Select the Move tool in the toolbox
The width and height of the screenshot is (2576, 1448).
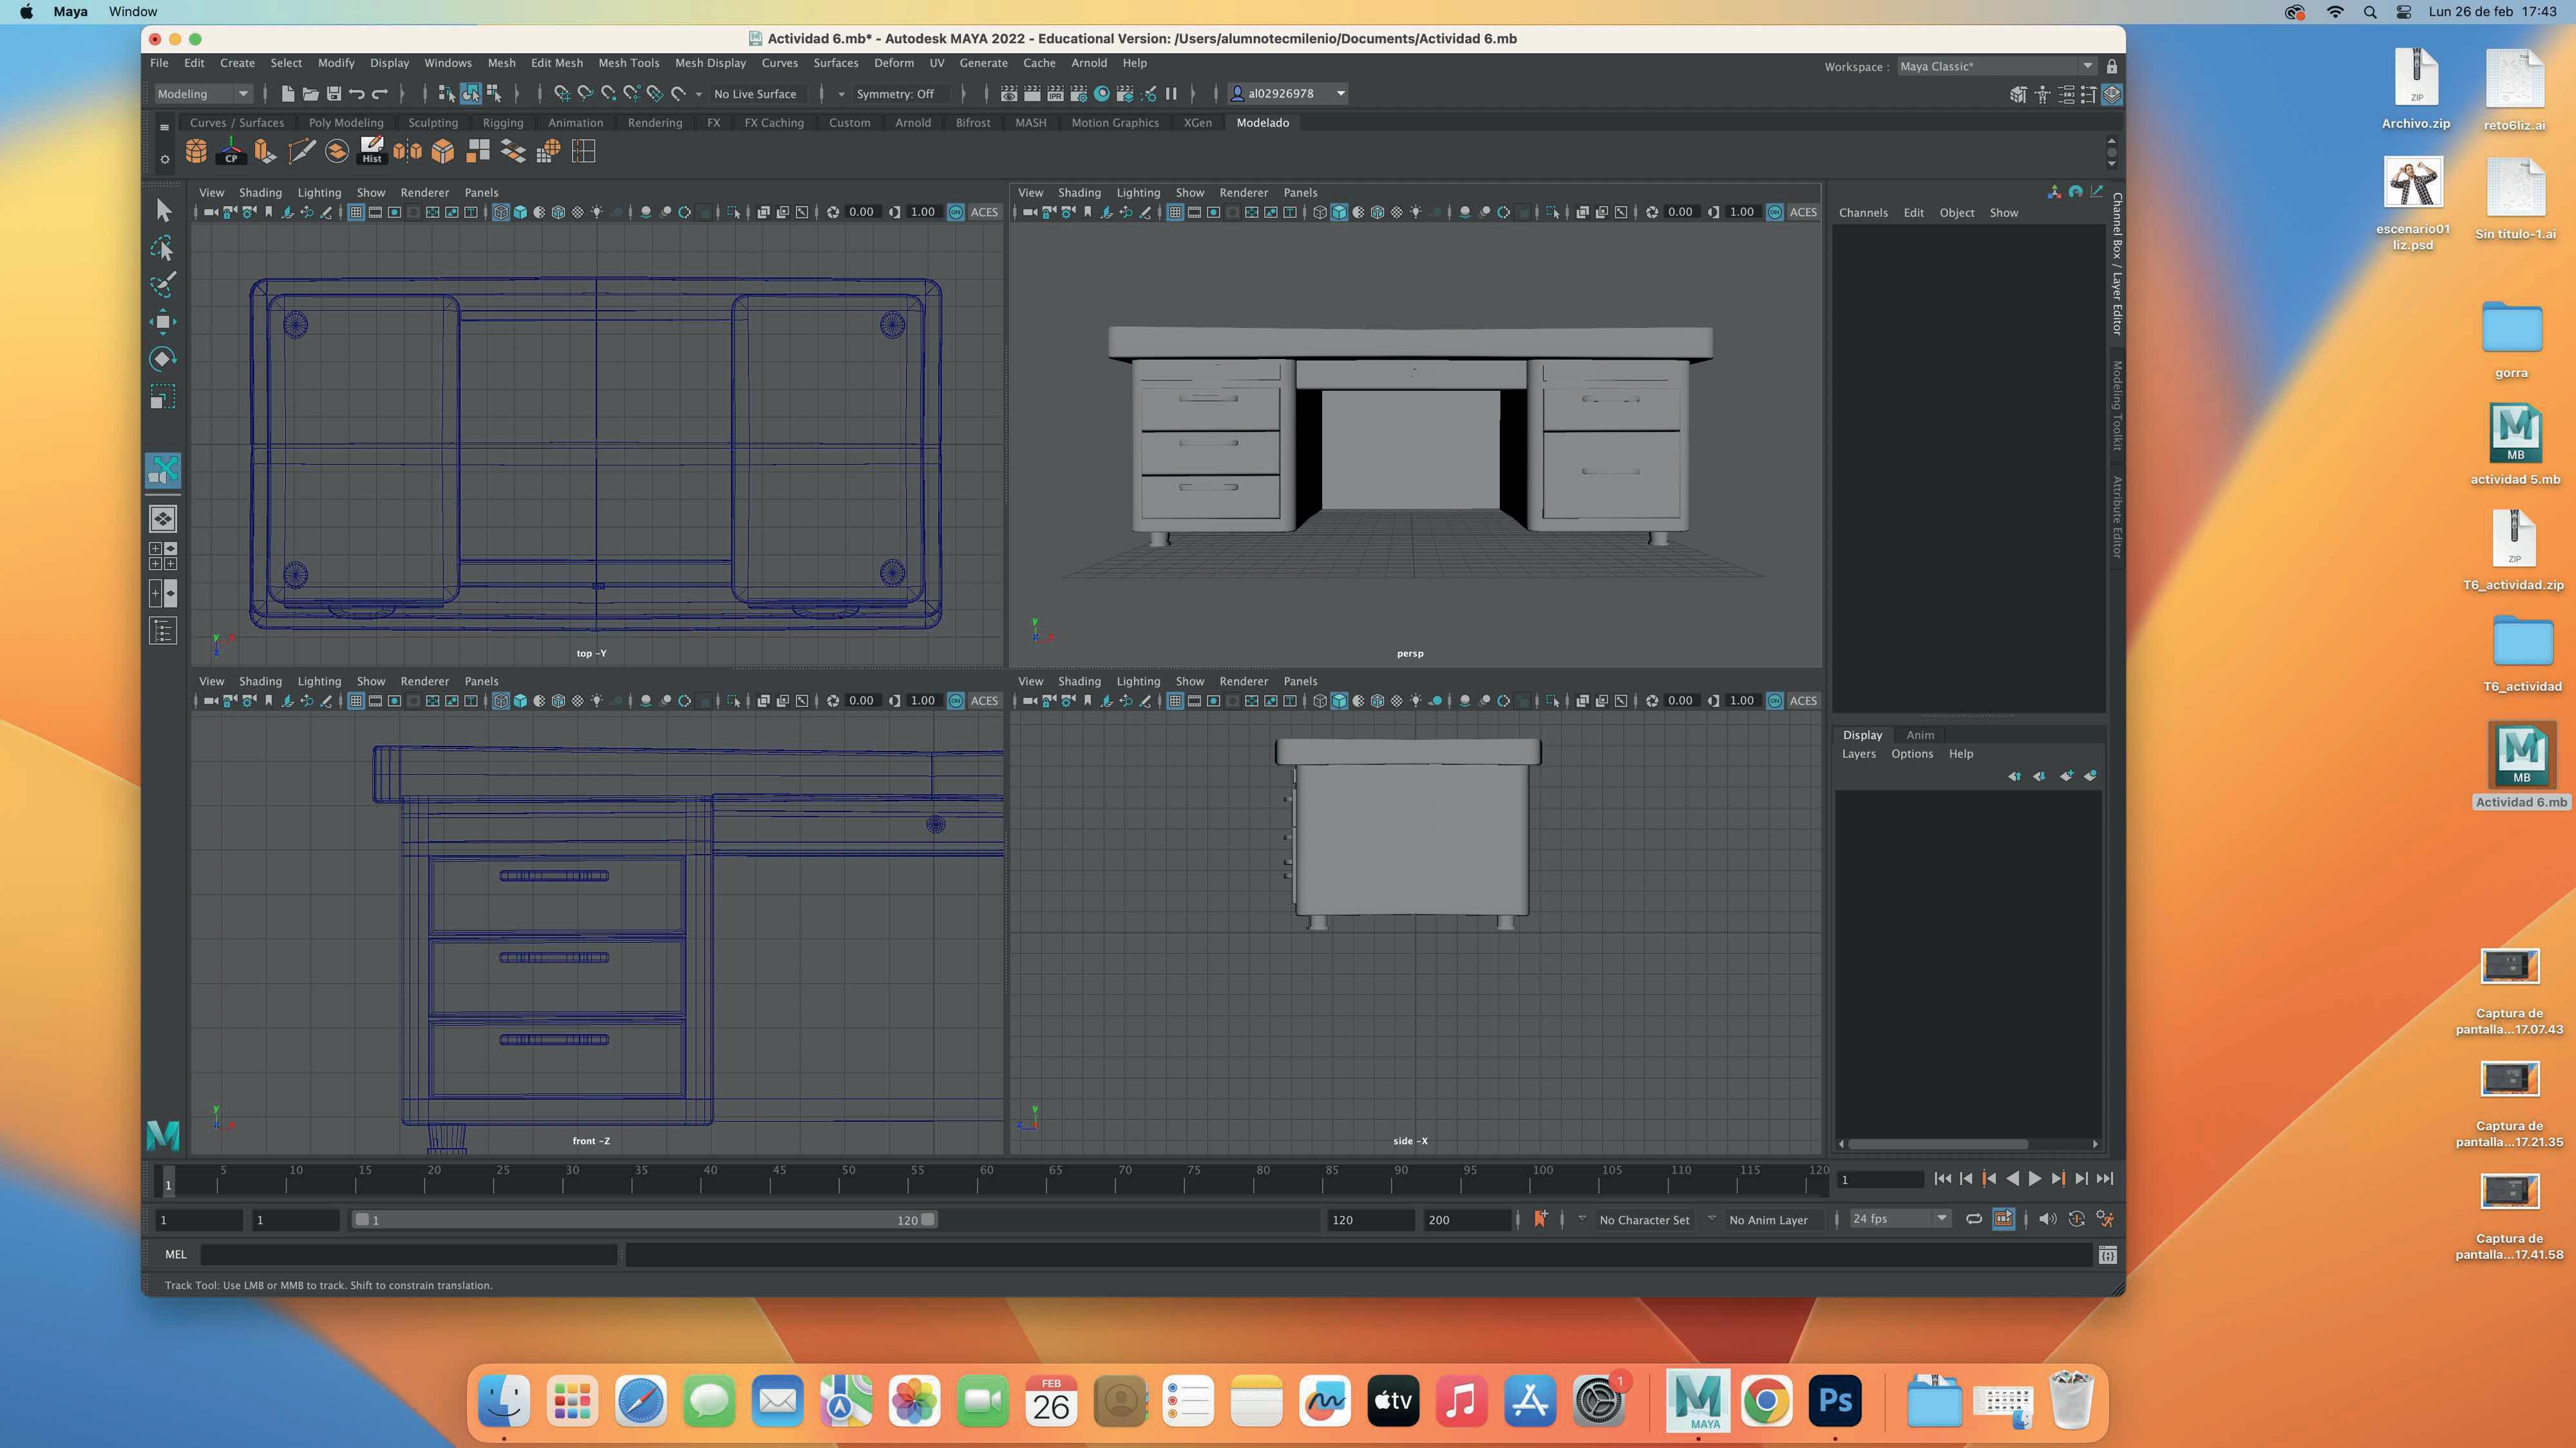coord(162,322)
